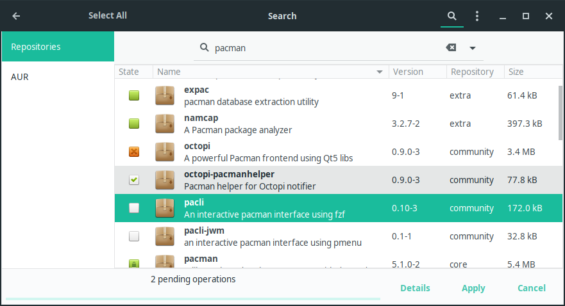Open Details of pending operations
Screen dimensions: 565x306
415,288
